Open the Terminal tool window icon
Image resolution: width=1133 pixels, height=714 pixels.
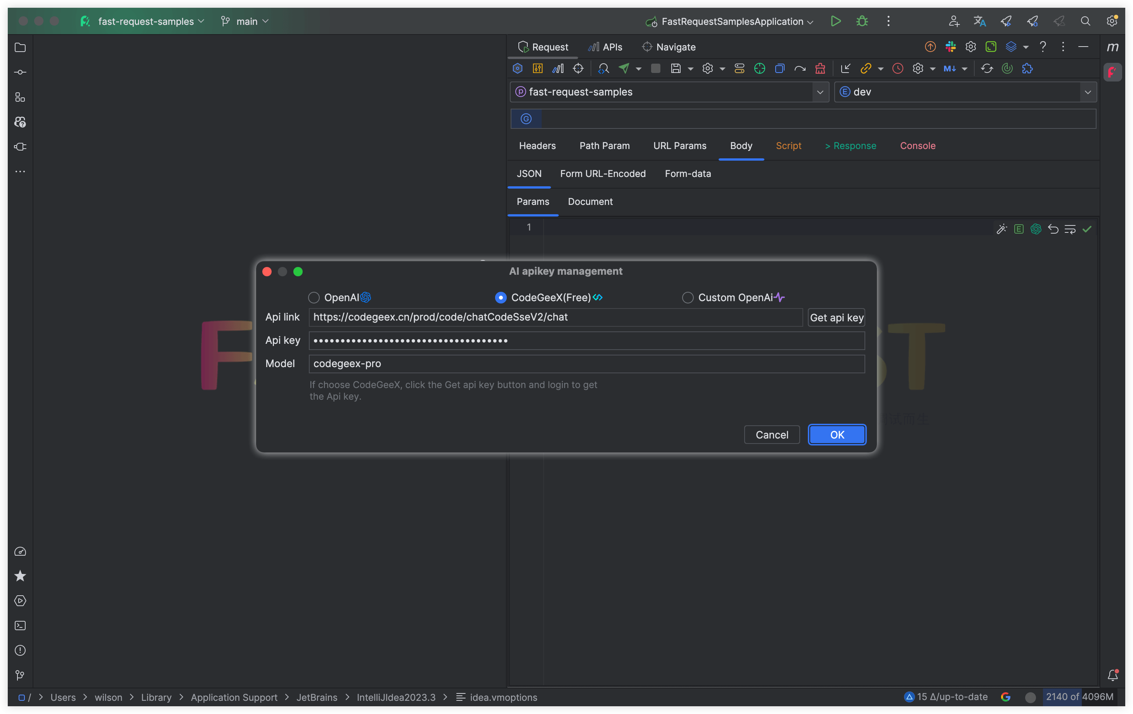tap(20, 626)
